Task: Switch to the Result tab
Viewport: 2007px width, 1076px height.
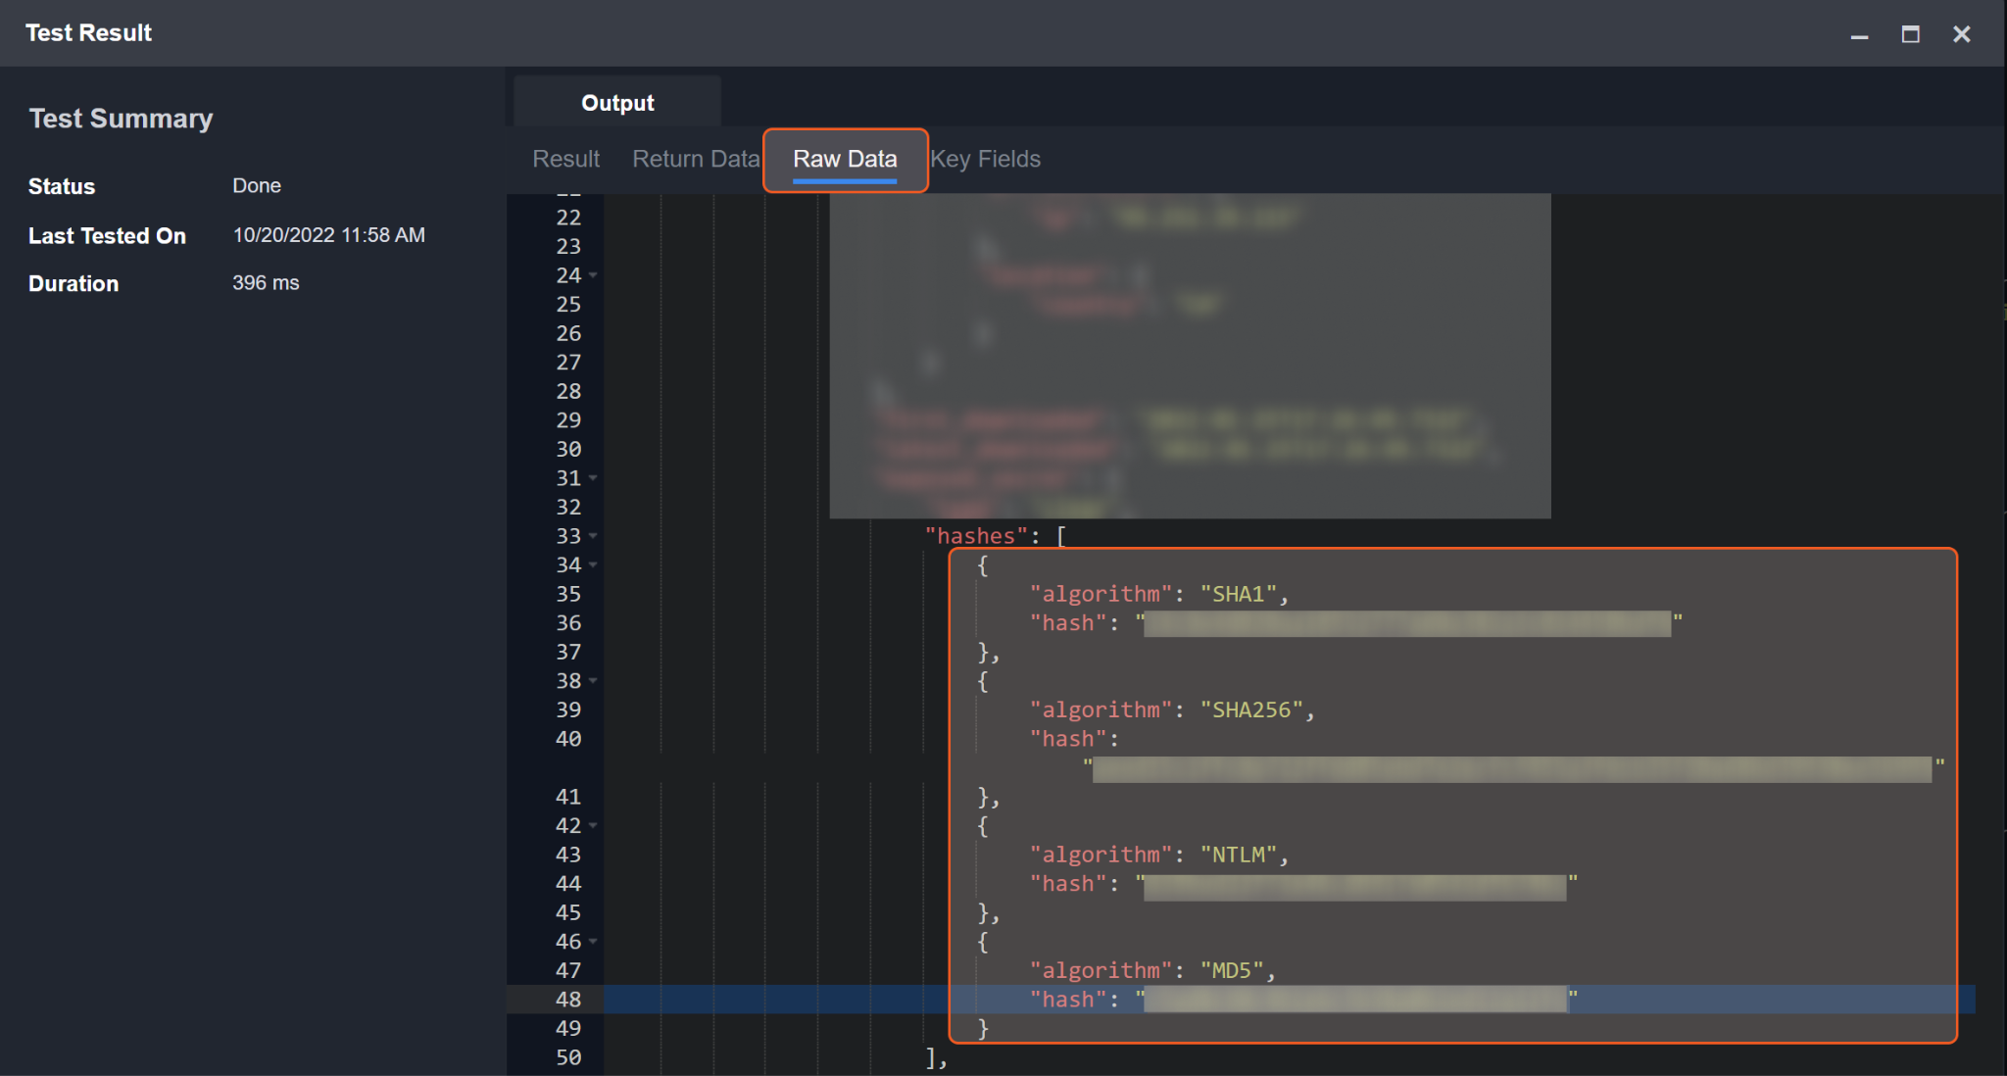Action: point(565,159)
